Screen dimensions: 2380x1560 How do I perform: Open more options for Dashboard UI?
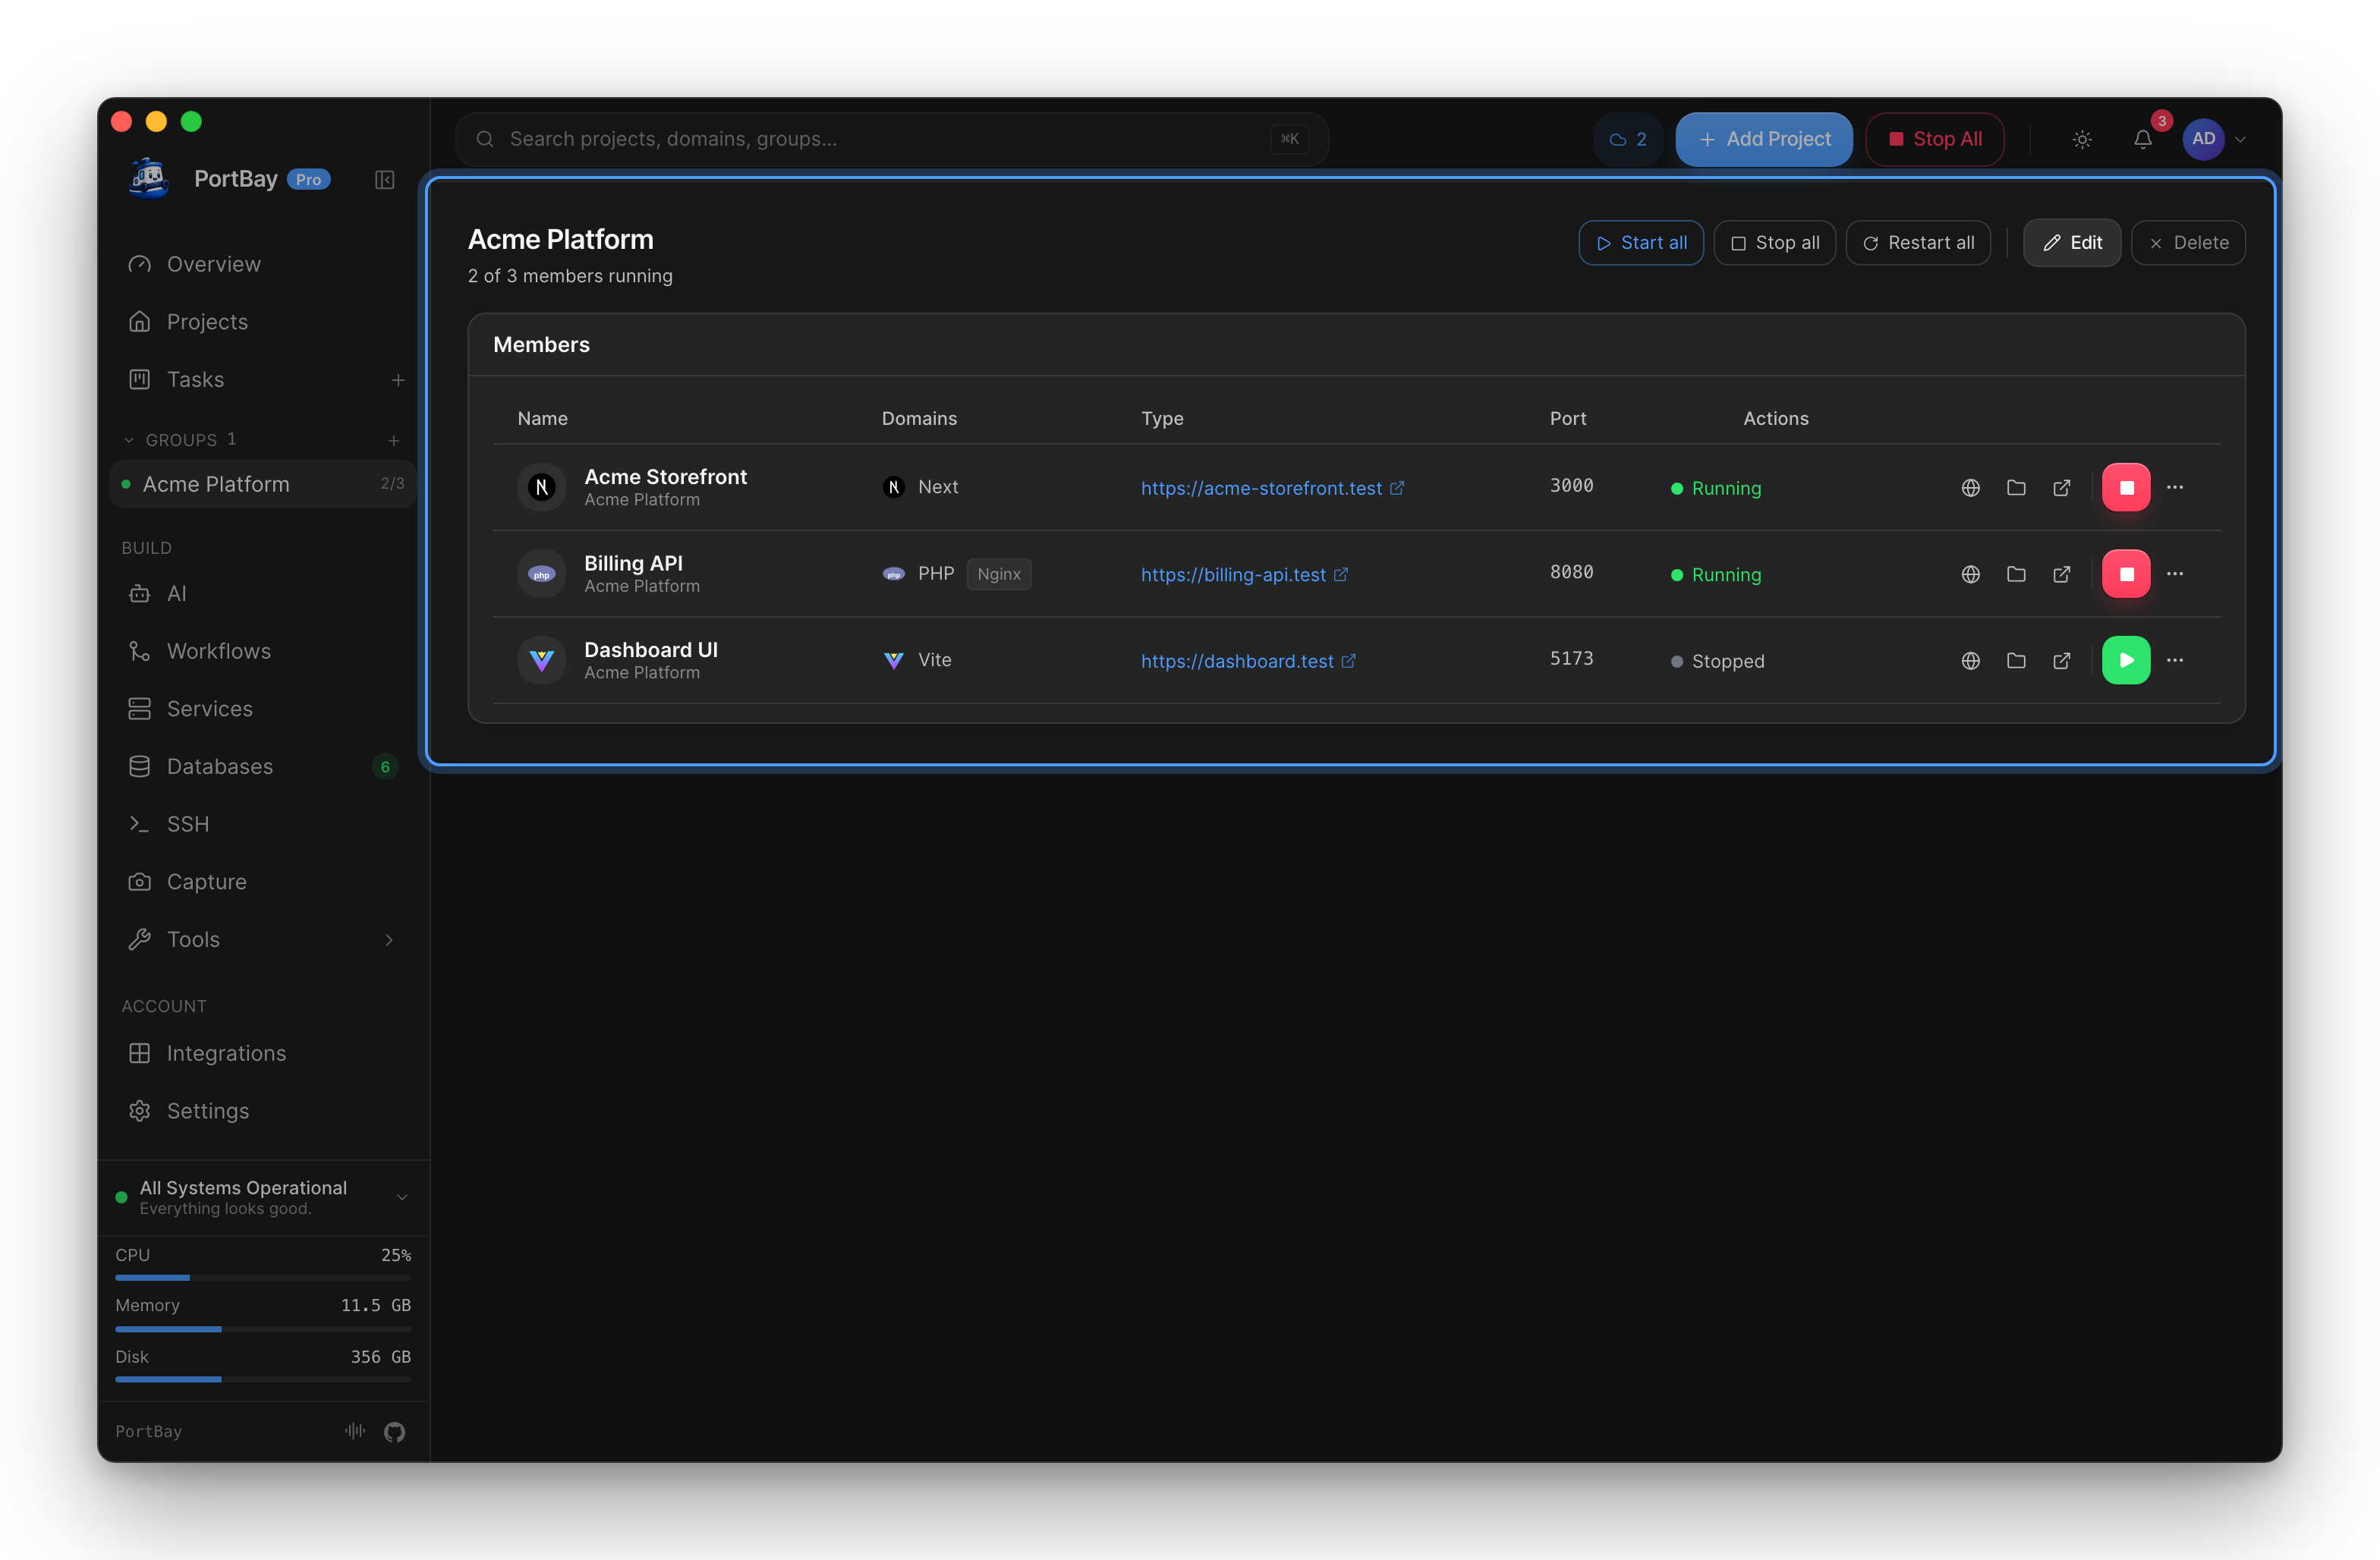tap(2175, 660)
